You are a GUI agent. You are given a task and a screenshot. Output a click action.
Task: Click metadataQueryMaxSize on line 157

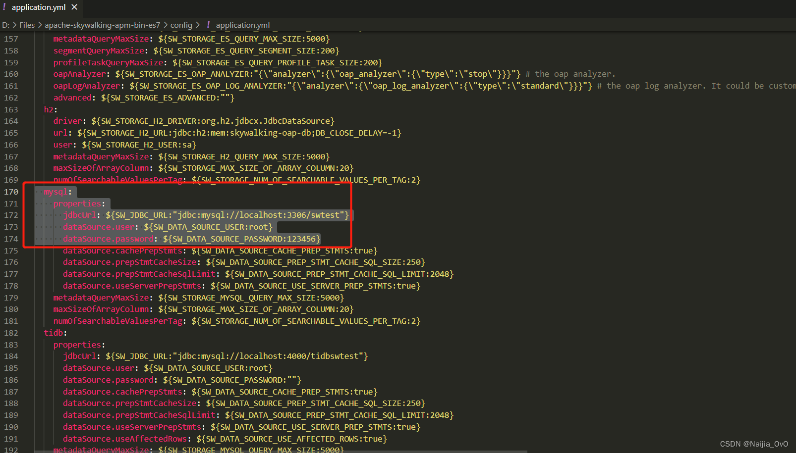101,39
